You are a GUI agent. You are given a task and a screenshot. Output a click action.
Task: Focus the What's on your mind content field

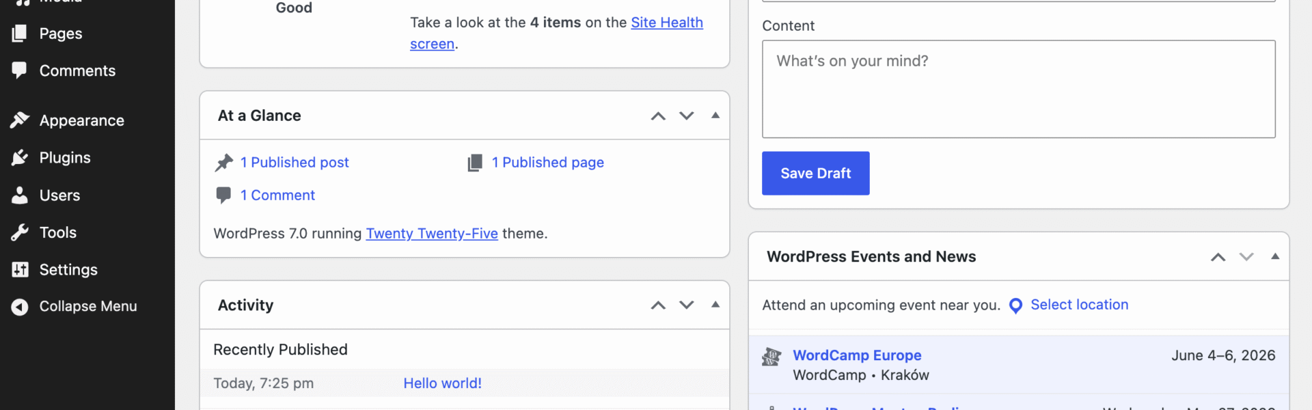pyautogui.click(x=1018, y=89)
